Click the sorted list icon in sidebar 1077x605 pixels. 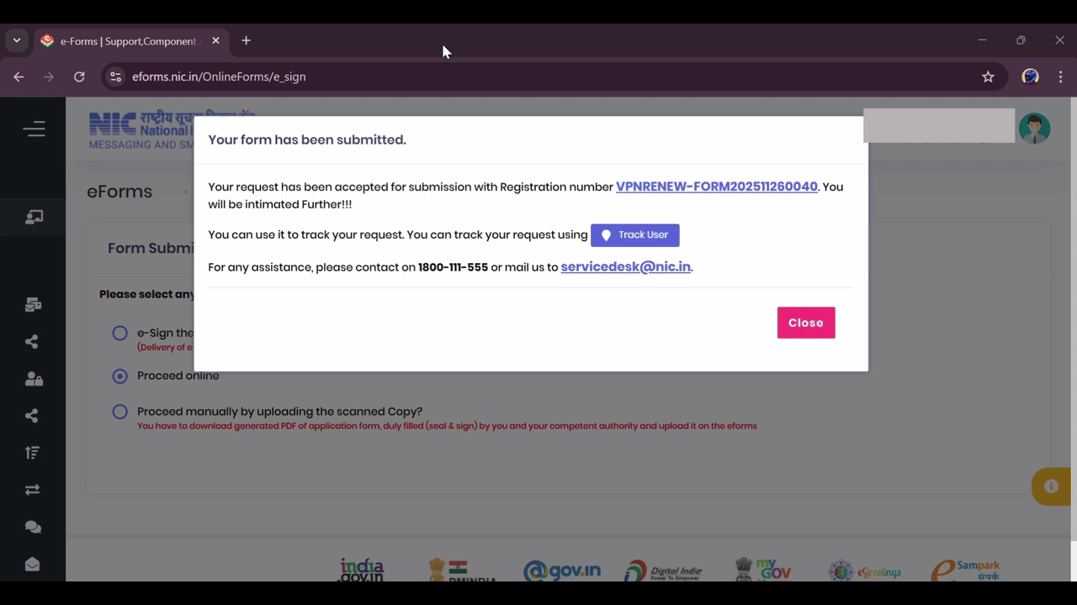(x=33, y=452)
